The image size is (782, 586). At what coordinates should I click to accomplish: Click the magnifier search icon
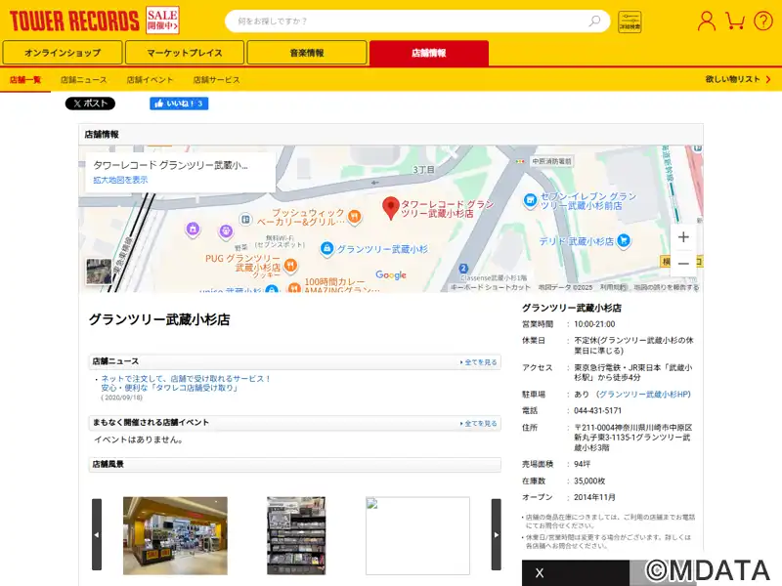(x=594, y=21)
